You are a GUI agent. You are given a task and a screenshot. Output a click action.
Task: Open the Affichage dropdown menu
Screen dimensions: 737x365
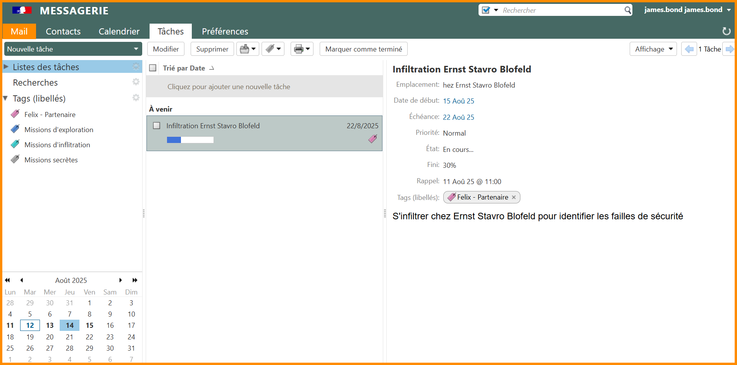[x=653, y=49]
